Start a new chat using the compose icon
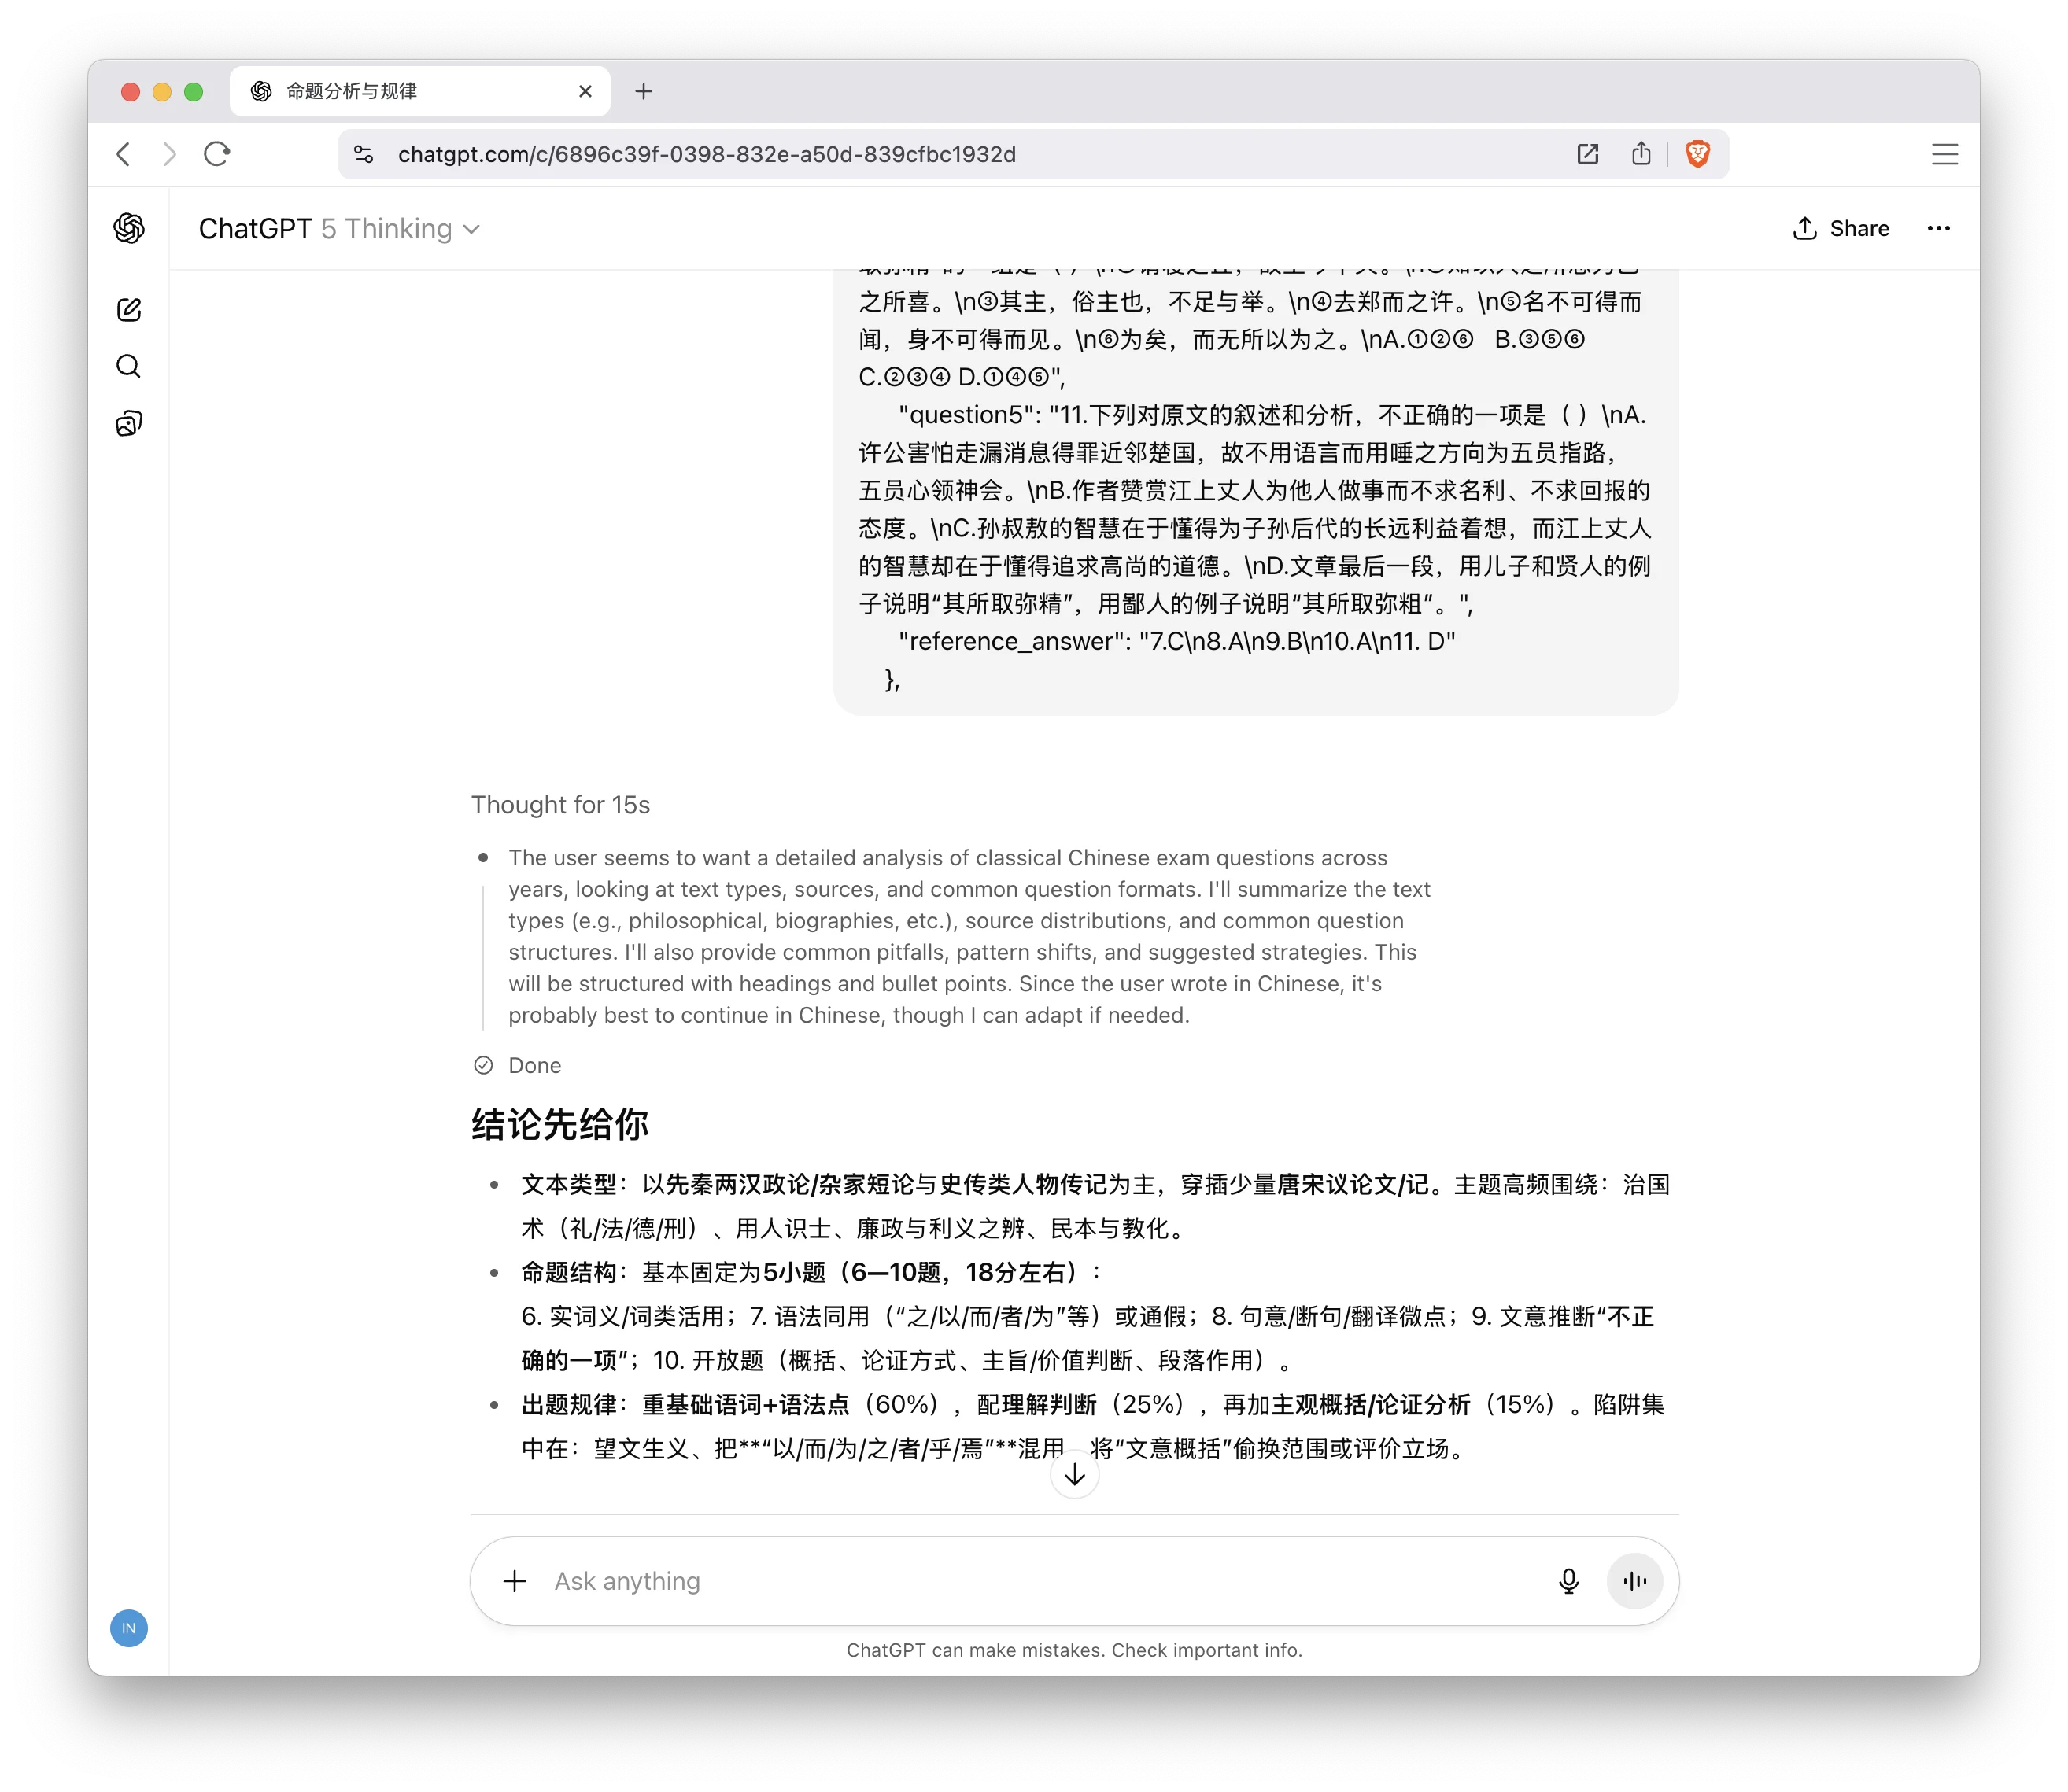Screen dimensions: 2068x1792 coord(128,309)
